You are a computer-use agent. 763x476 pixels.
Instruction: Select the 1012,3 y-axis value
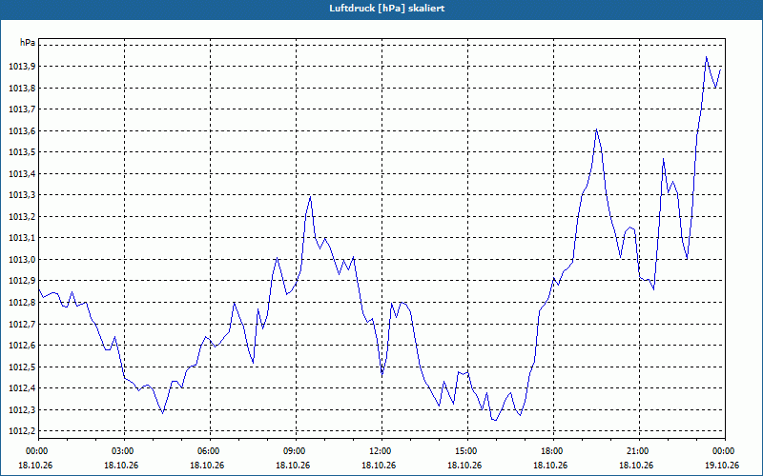point(22,409)
